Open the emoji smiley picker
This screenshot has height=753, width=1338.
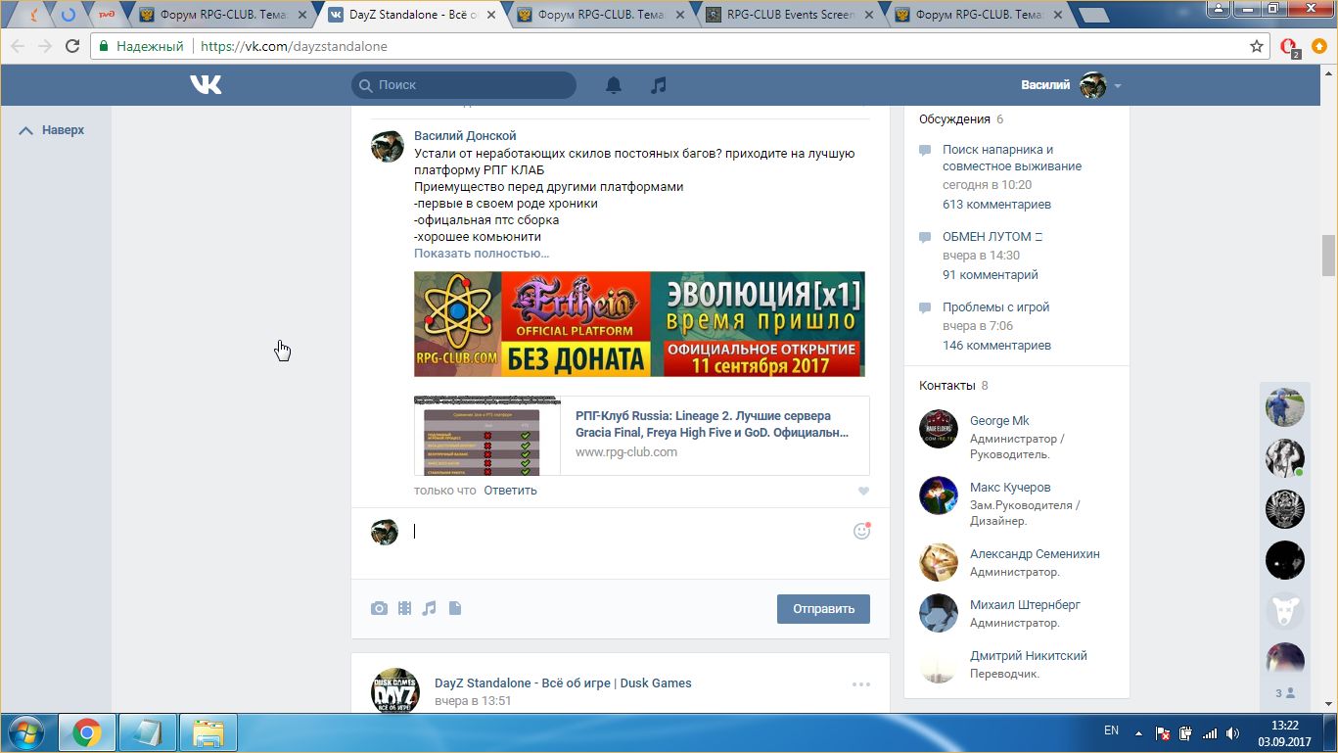pyautogui.click(x=861, y=531)
